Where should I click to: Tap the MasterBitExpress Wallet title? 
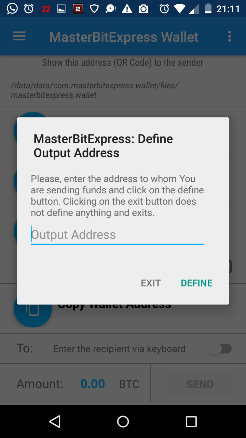click(124, 37)
